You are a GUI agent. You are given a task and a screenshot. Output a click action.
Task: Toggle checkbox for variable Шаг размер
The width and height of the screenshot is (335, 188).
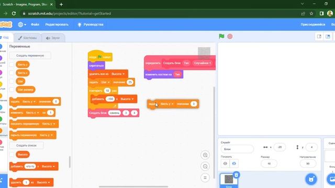pyautogui.click(x=12, y=89)
